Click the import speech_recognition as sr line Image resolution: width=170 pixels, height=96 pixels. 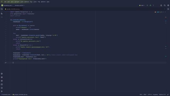pyautogui.click(x=21, y=12)
